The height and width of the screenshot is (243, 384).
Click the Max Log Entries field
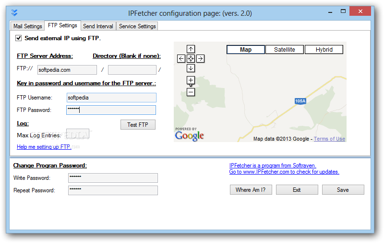click(x=78, y=133)
